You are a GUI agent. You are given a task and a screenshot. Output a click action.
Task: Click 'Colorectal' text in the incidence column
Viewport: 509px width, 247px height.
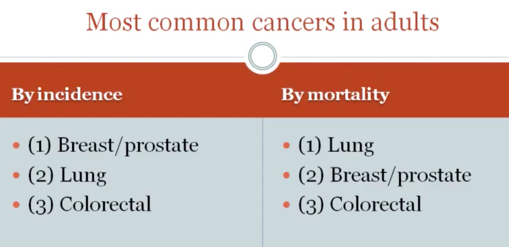[x=105, y=204]
